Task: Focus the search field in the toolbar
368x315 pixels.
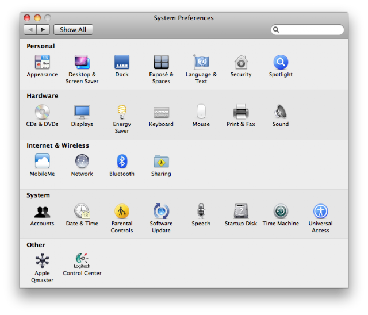Action: (307, 30)
